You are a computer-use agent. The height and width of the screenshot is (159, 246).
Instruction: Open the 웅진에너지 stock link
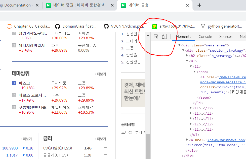point(87,46)
